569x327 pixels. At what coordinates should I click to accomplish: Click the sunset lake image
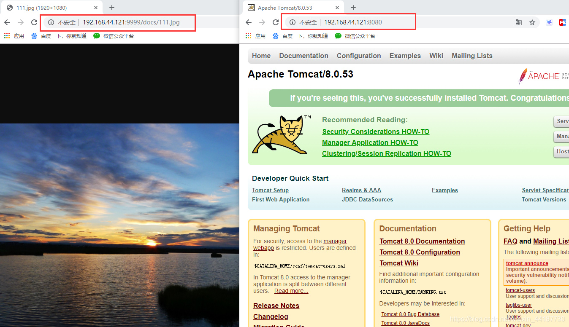119,225
